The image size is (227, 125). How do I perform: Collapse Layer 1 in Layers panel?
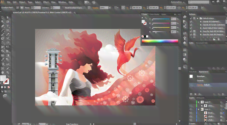199,109
